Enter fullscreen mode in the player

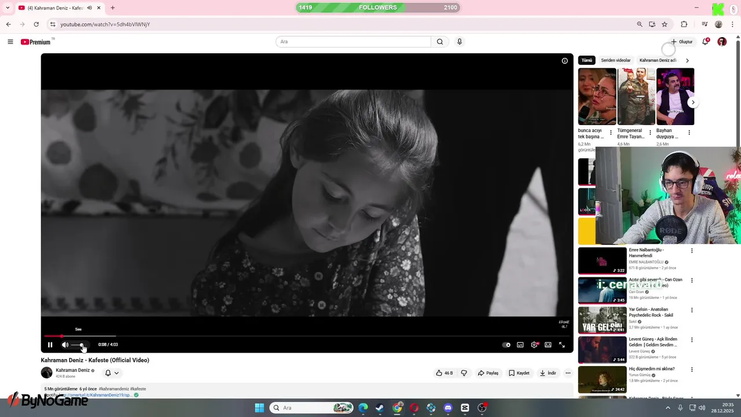click(562, 345)
